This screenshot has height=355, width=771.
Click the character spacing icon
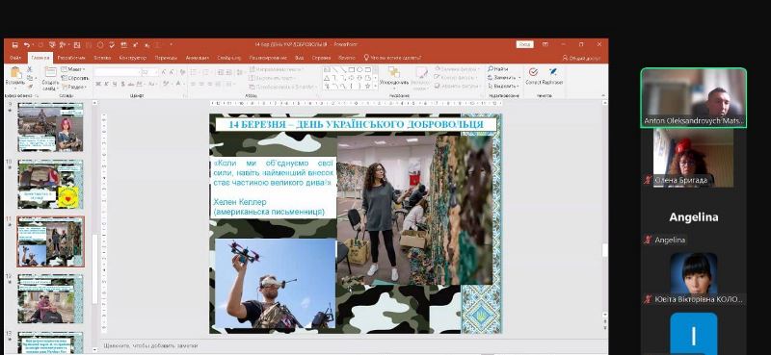point(139,84)
